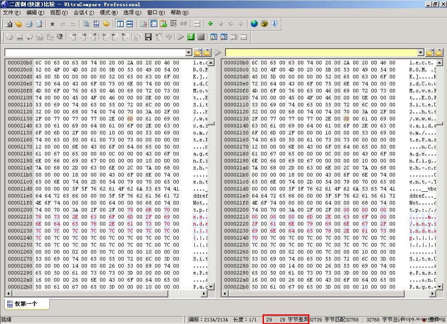Expand the left file path dropdown

(x=188, y=53)
